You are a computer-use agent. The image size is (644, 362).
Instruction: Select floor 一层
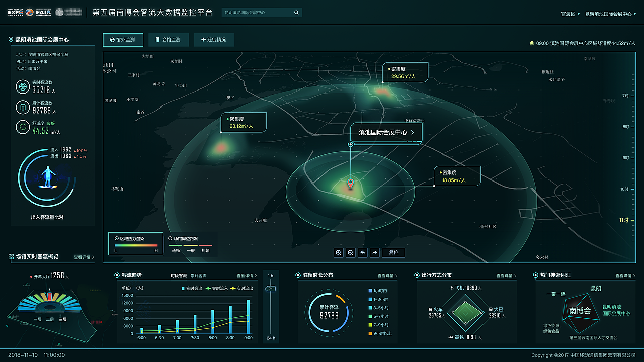click(37, 319)
